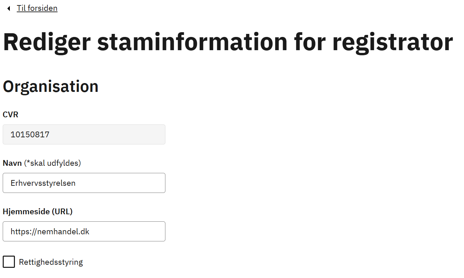Focus the Hjemmeside (URL) input field
This screenshot has width=464, height=278.
coord(84,232)
